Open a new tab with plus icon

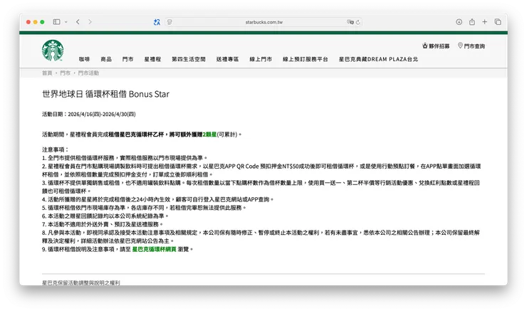485,22
